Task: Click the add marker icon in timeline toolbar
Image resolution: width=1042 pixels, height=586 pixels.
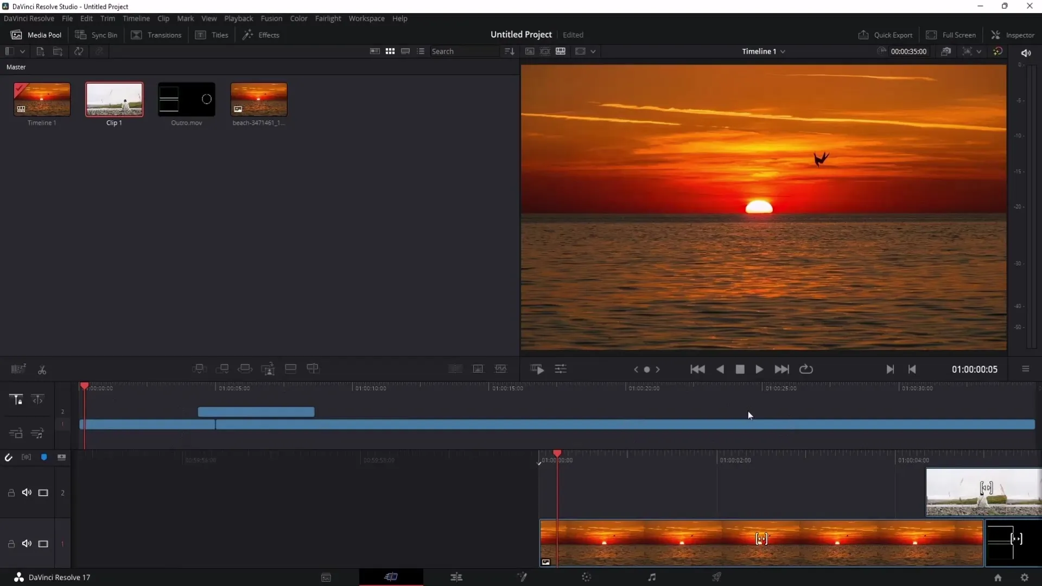Action: 44,457
